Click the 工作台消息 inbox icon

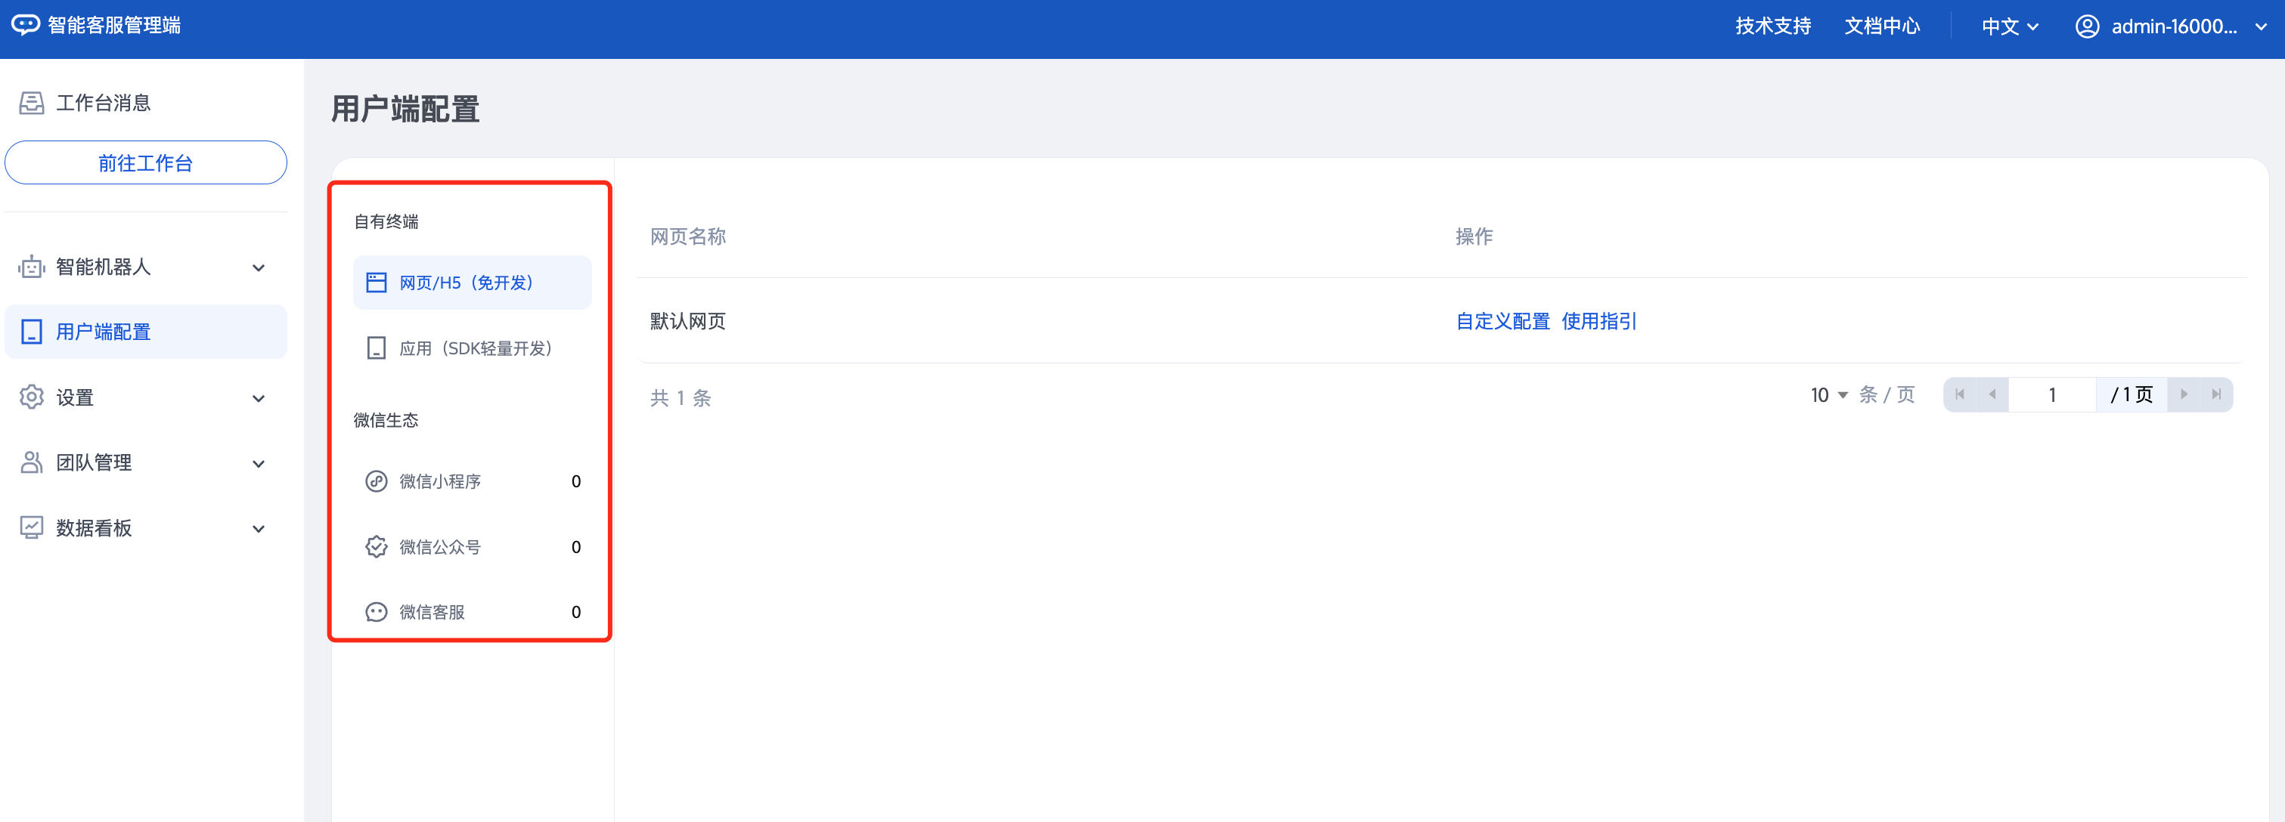(x=31, y=103)
